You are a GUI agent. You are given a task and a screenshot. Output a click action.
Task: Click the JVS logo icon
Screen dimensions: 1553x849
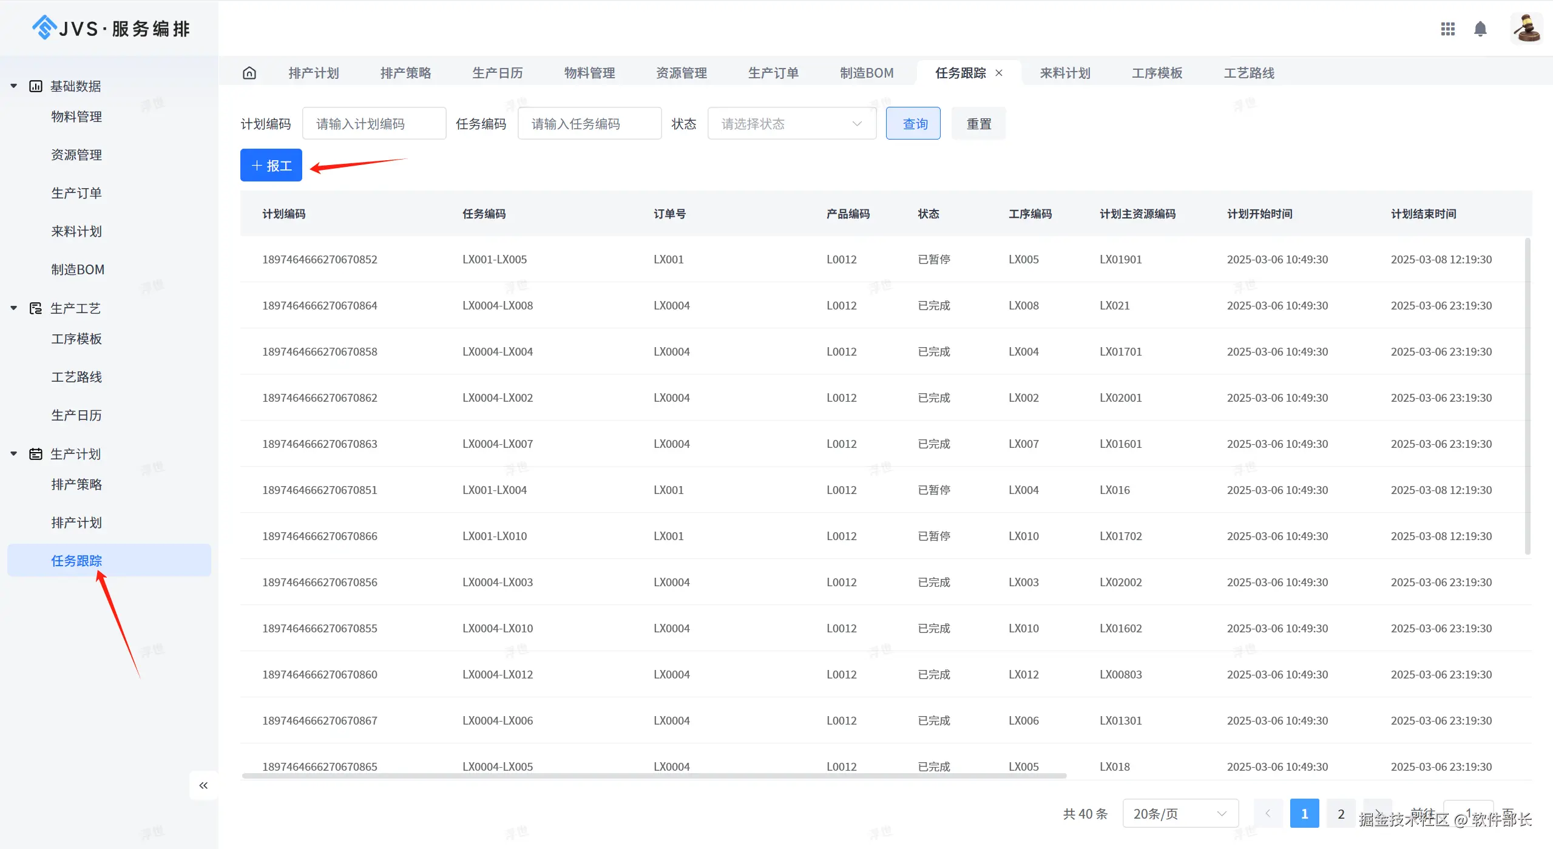coord(44,28)
